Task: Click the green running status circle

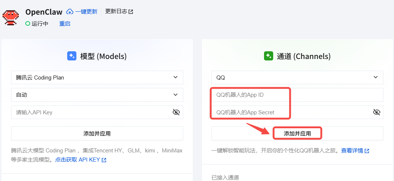Action: pyautogui.click(x=28, y=23)
